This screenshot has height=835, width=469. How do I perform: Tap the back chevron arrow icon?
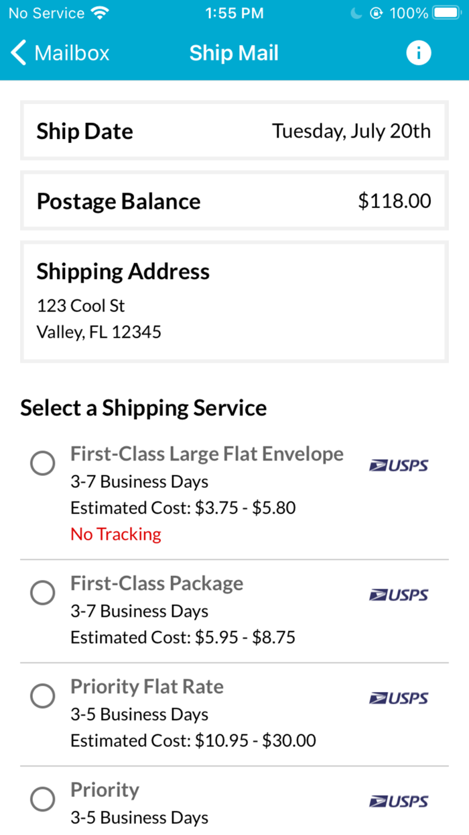pyautogui.click(x=19, y=53)
